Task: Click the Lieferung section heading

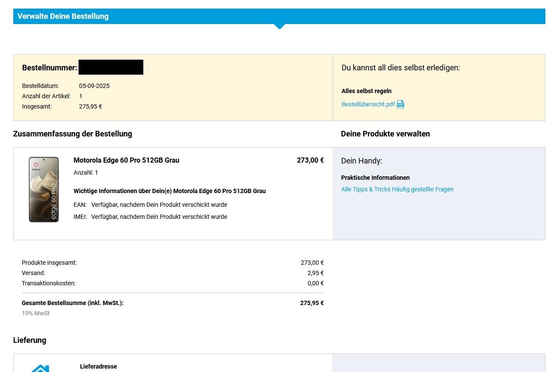Action: click(x=30, y=340)
